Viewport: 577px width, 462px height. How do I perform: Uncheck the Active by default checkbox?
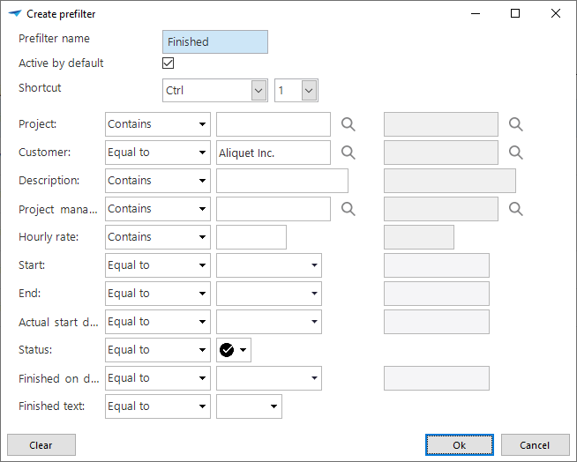[169, 63]
